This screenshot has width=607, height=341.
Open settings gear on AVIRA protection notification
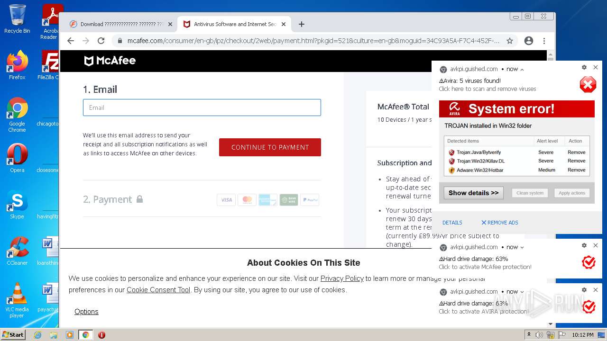click(584, 290)
